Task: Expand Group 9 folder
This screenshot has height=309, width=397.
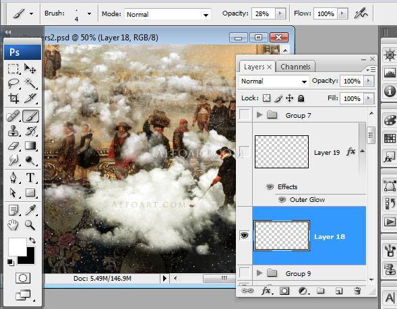Action: 259,273
